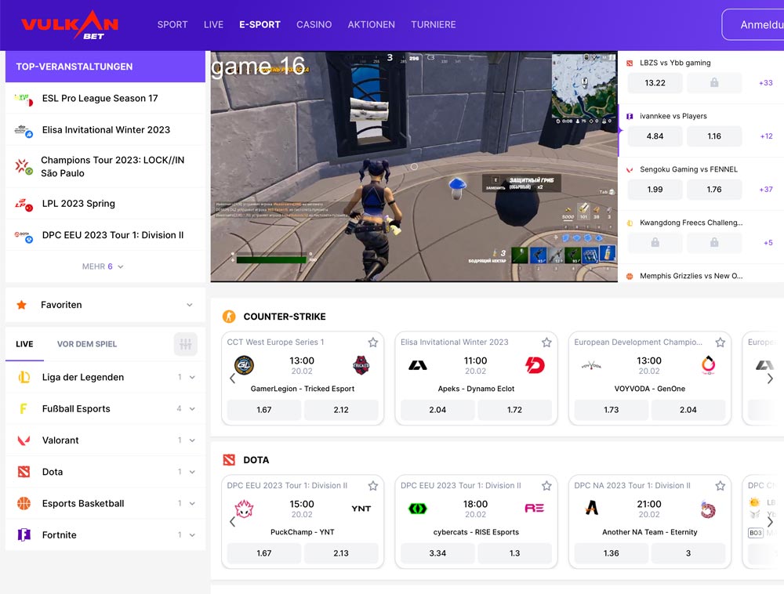The image size is (784, 594).
Task: Click the Fortnite sidebar icon
Action: click(x=24, y=535)
